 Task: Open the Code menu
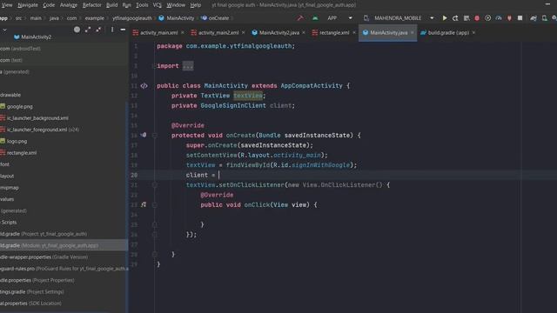point(49,5)
